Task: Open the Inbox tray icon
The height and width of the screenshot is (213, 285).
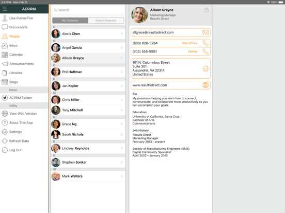Action: click(5, 45)
